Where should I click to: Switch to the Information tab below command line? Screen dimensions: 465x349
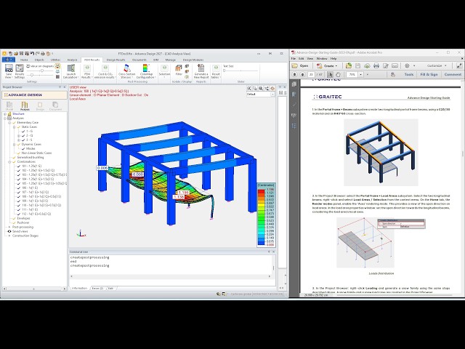coord(79,288)
